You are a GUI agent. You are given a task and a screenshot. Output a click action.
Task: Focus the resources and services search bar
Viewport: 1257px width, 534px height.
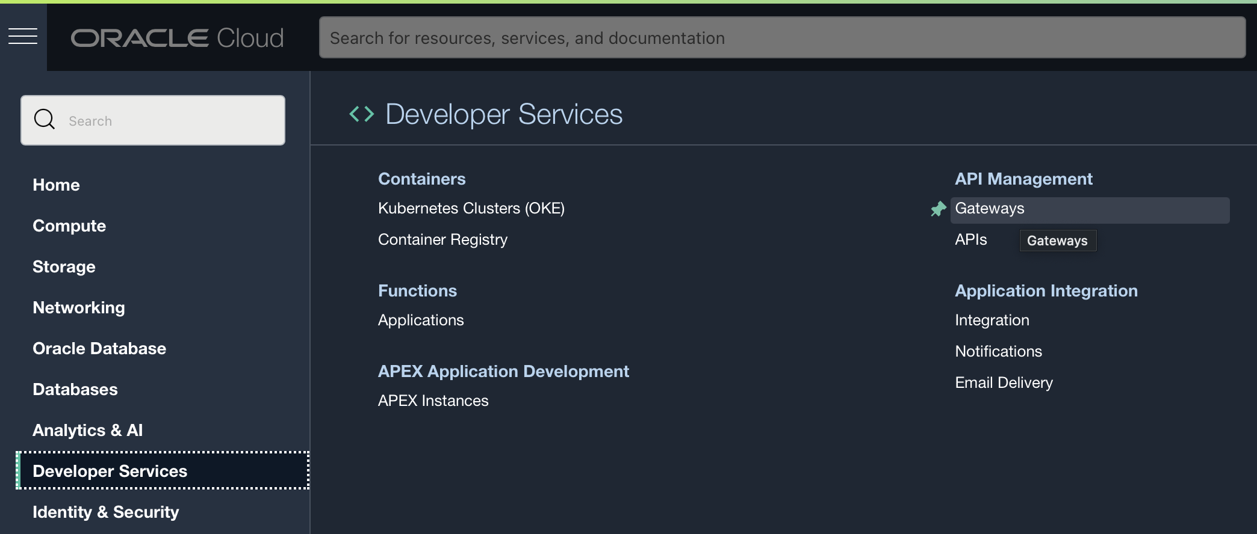click(x=781, y=38)
